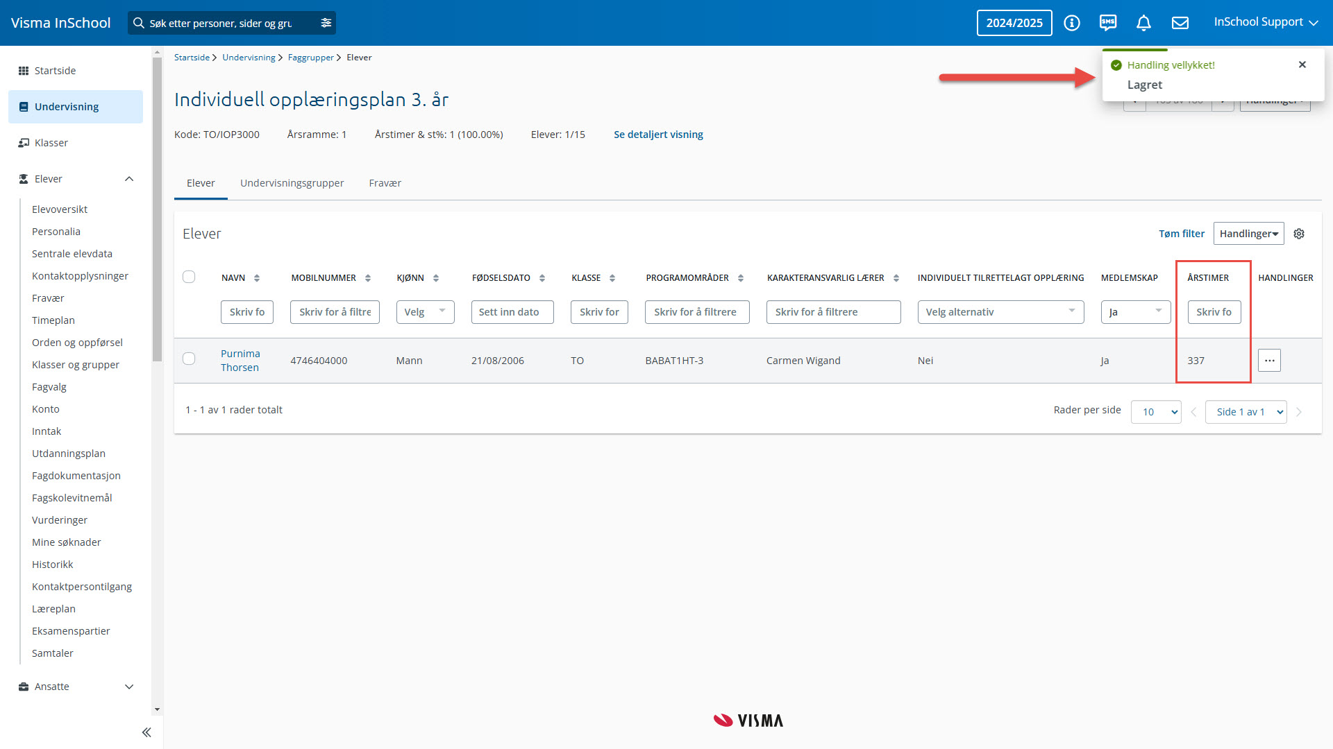The image size is (1333, 749).
Task: Open table settings gear icon
Action: point(1299,234)
